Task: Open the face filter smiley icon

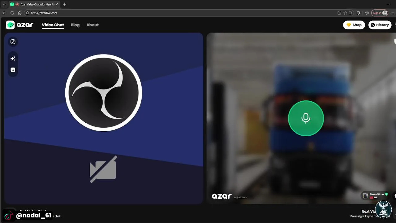Action: 13,70
